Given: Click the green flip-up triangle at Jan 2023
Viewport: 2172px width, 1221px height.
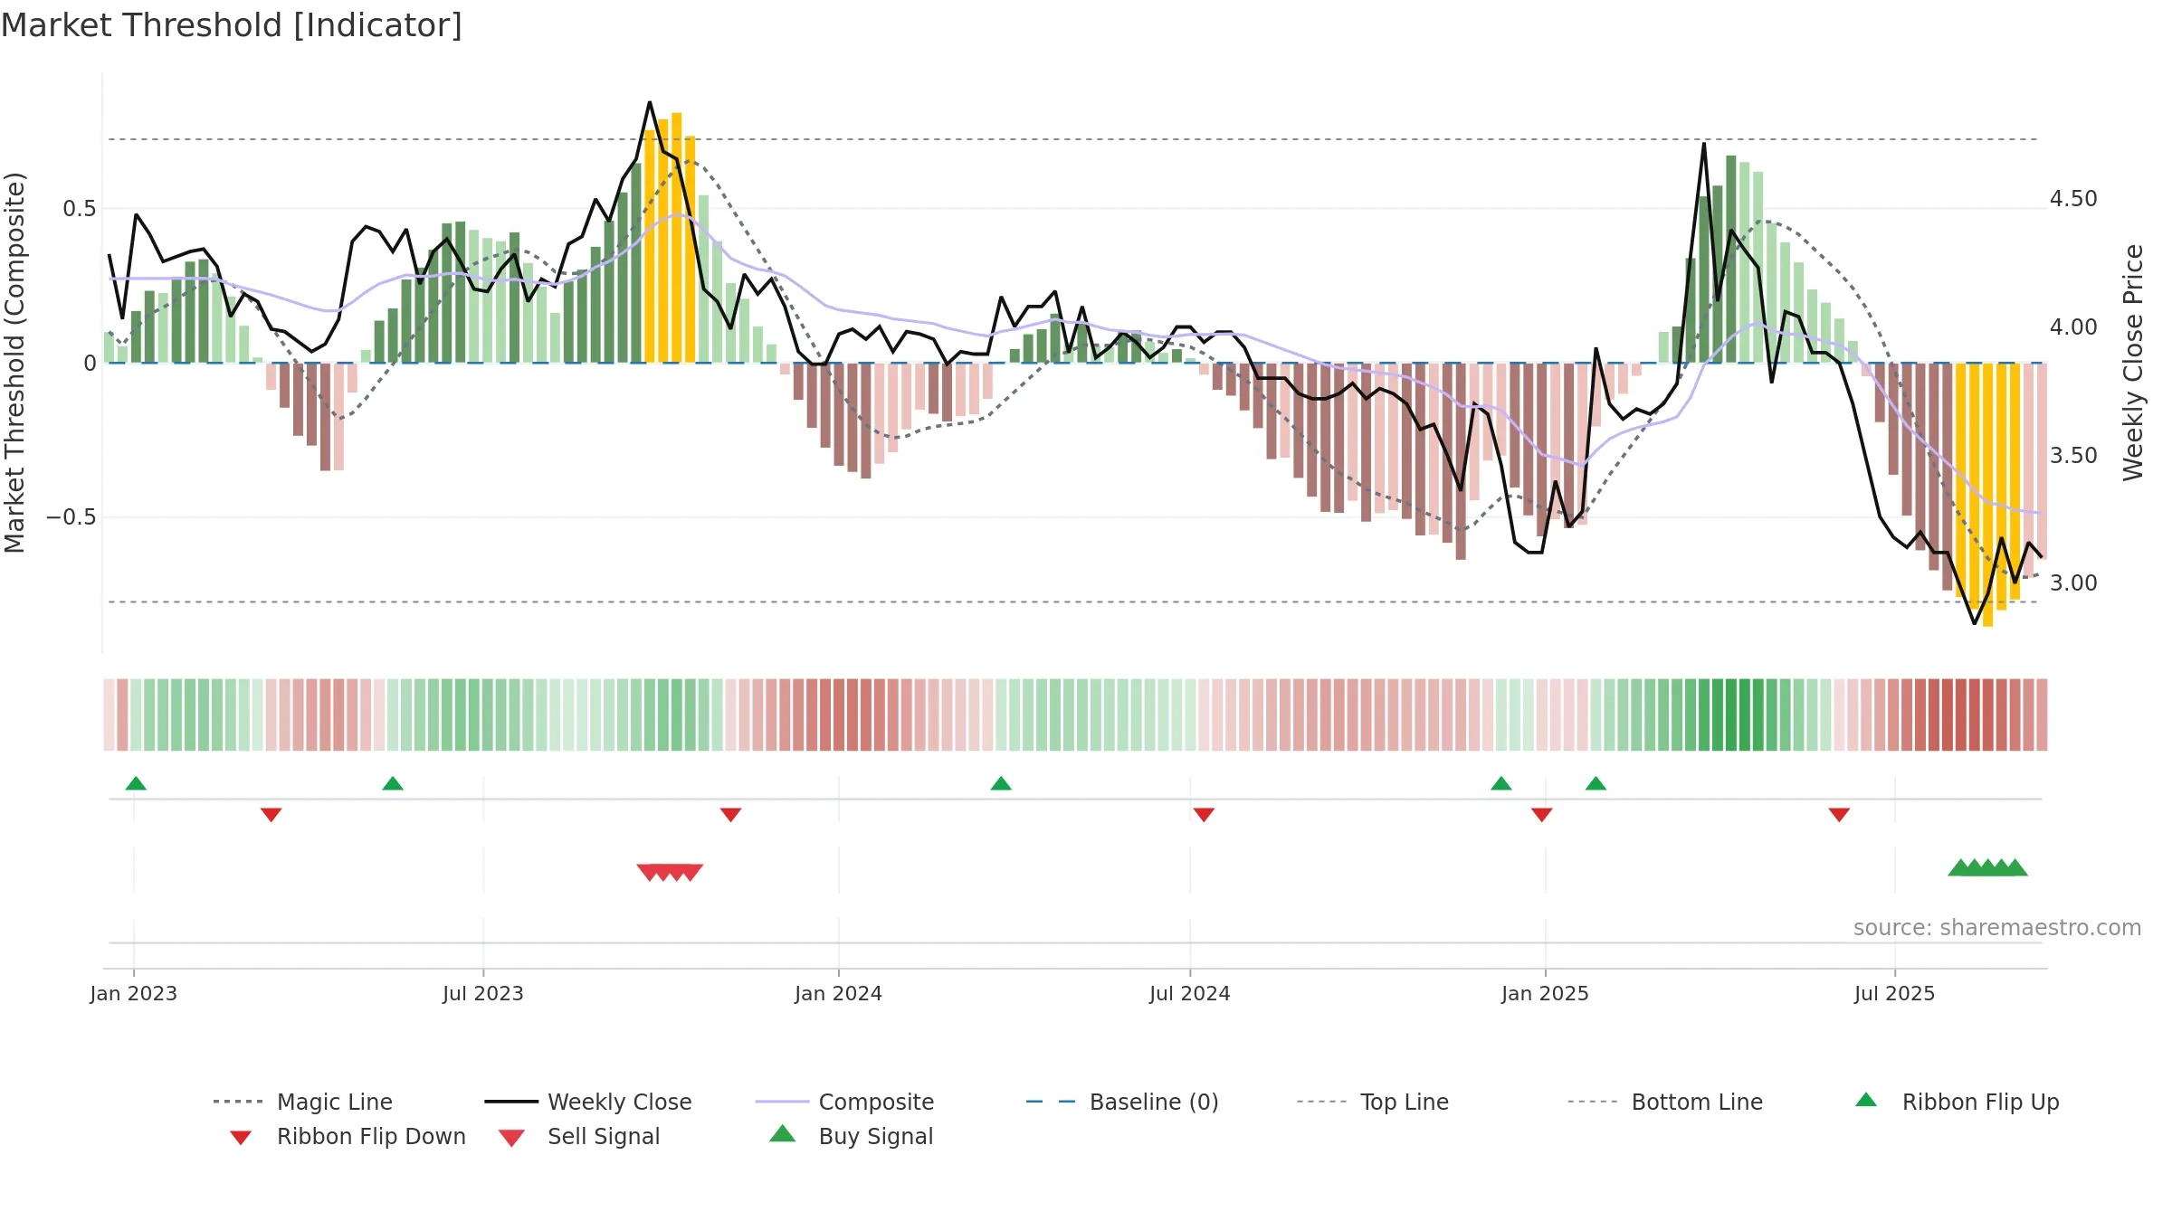Looking at the screenshot, I should point(136,783).
